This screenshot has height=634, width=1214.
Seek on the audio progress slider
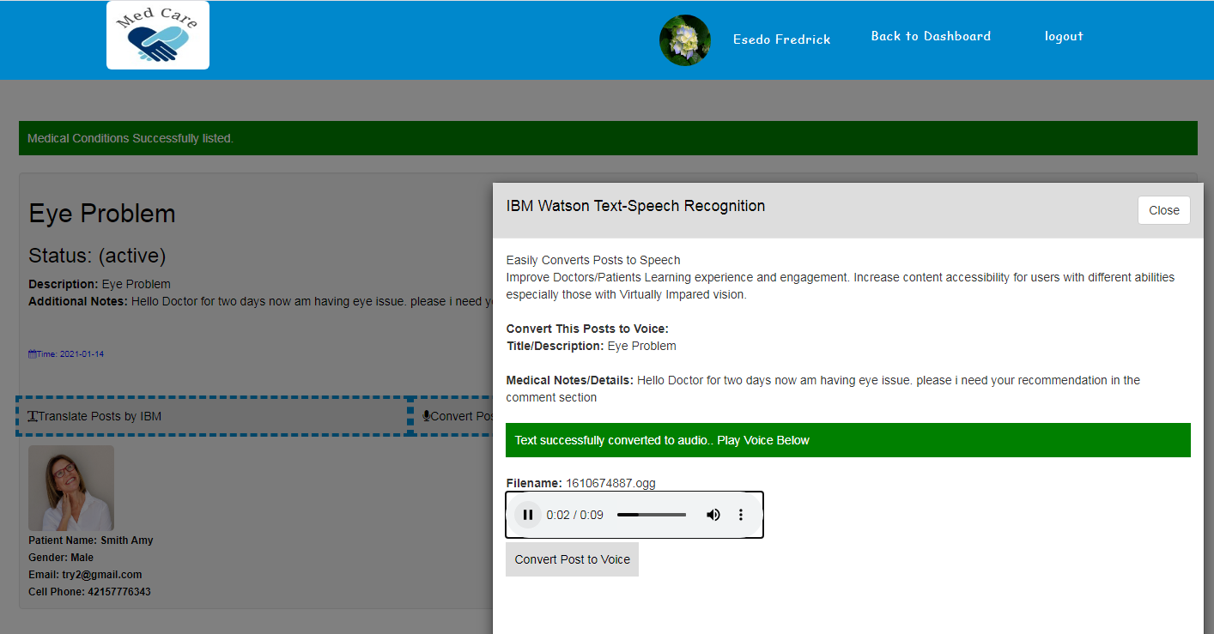[652, 515]
